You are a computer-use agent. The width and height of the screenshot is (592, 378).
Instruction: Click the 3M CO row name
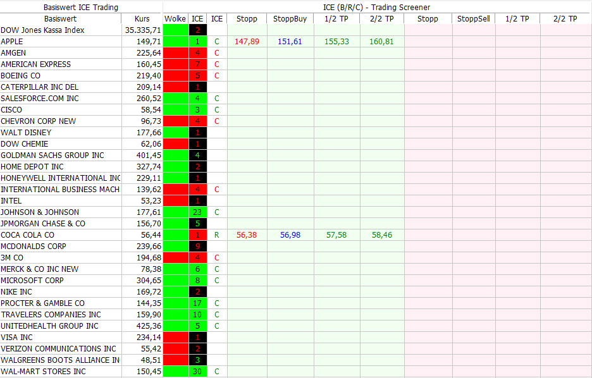12,258
